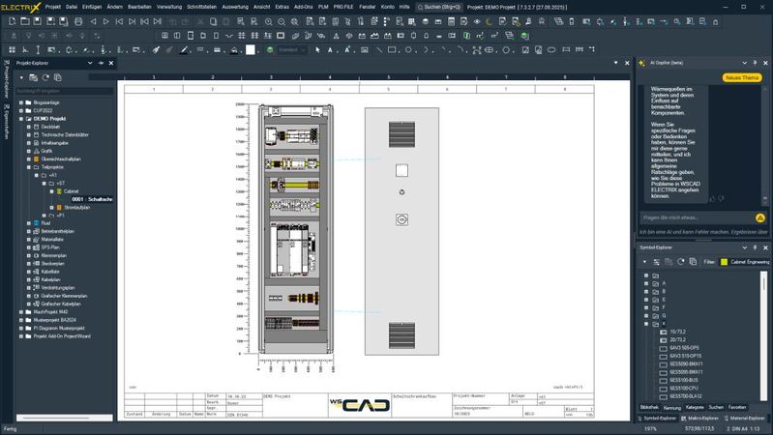Click the Suchen (Strg+Q) search box
Screen dimensions: 773x435
(x=440, y=7)
